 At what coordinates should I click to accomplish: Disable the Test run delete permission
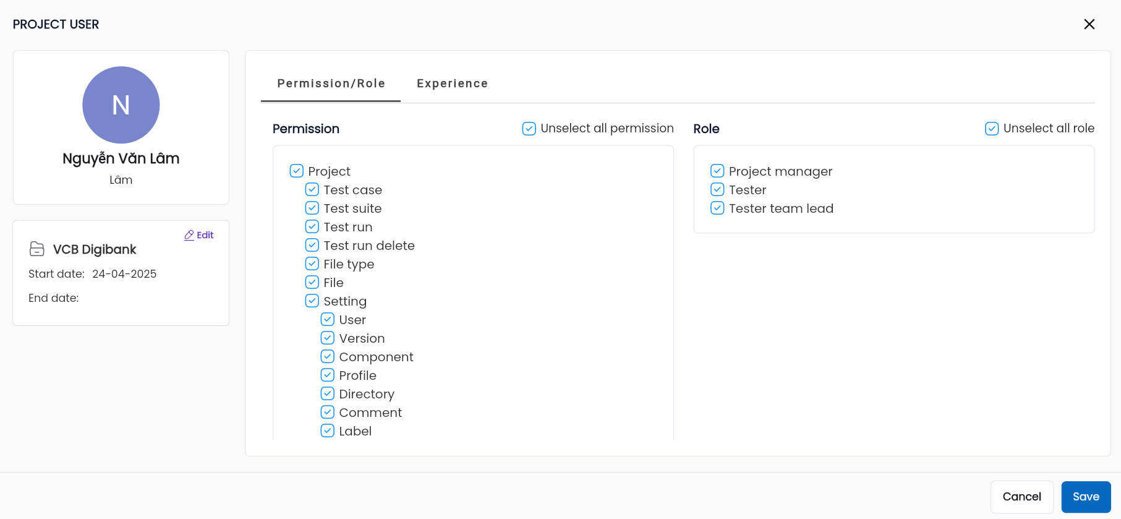point(312,245)
